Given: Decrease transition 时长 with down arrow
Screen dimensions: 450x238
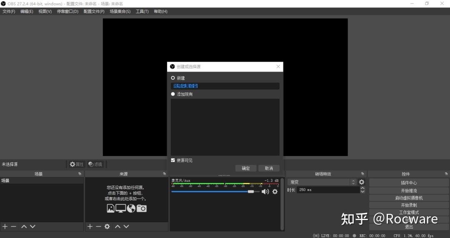Looking at the screenshot, I should [x=362, y=191].
